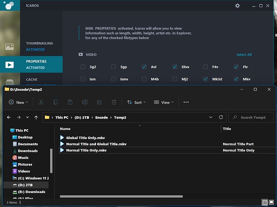
Task: Check the M4b filetype
Action: pos(144,79)
